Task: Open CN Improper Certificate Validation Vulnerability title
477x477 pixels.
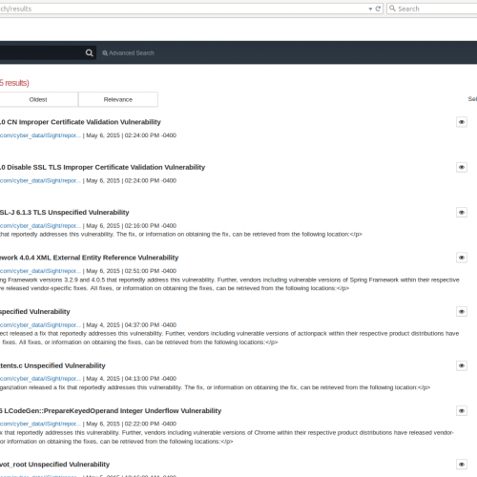Action: point(80,122)
